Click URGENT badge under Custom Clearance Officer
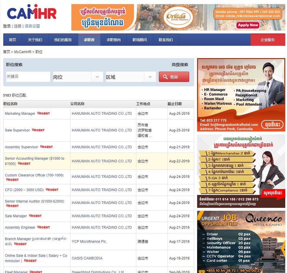Image resolution: width=287 pixels, height=273 pixels. [x=12, y=180]
